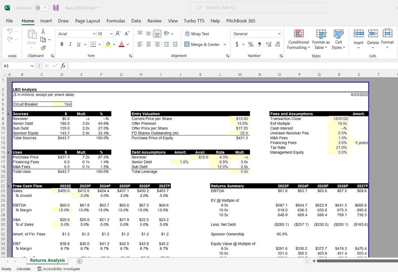Select the Format as Table icon
398x272 pixels.
pyautogui.click(x=320, y=39)
